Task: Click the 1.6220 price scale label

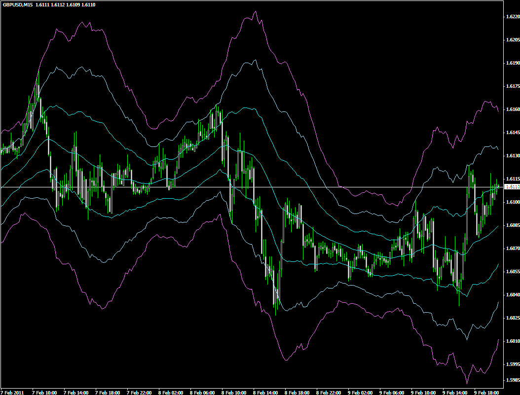Action: (513, 17)
